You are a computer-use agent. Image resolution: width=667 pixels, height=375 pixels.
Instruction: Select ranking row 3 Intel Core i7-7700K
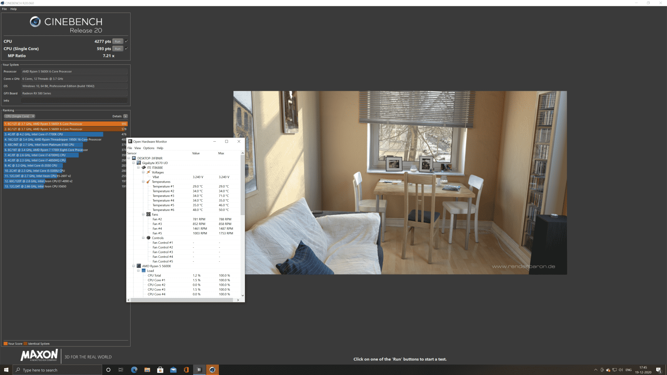click(x=65, y=134)
